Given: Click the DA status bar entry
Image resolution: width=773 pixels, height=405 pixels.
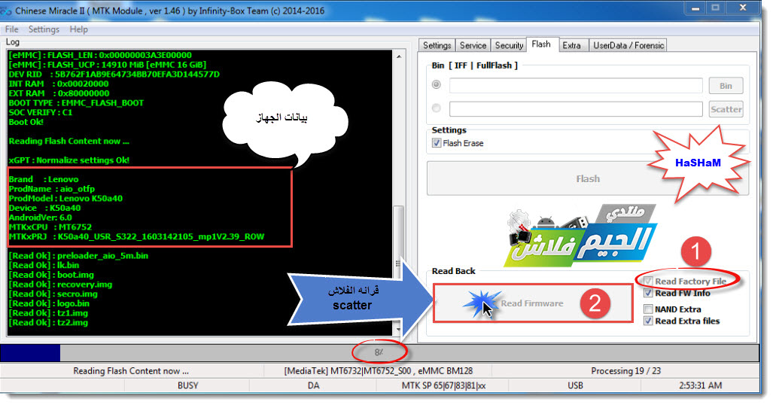Looking at the screenshot, I should tap(314, 385).
